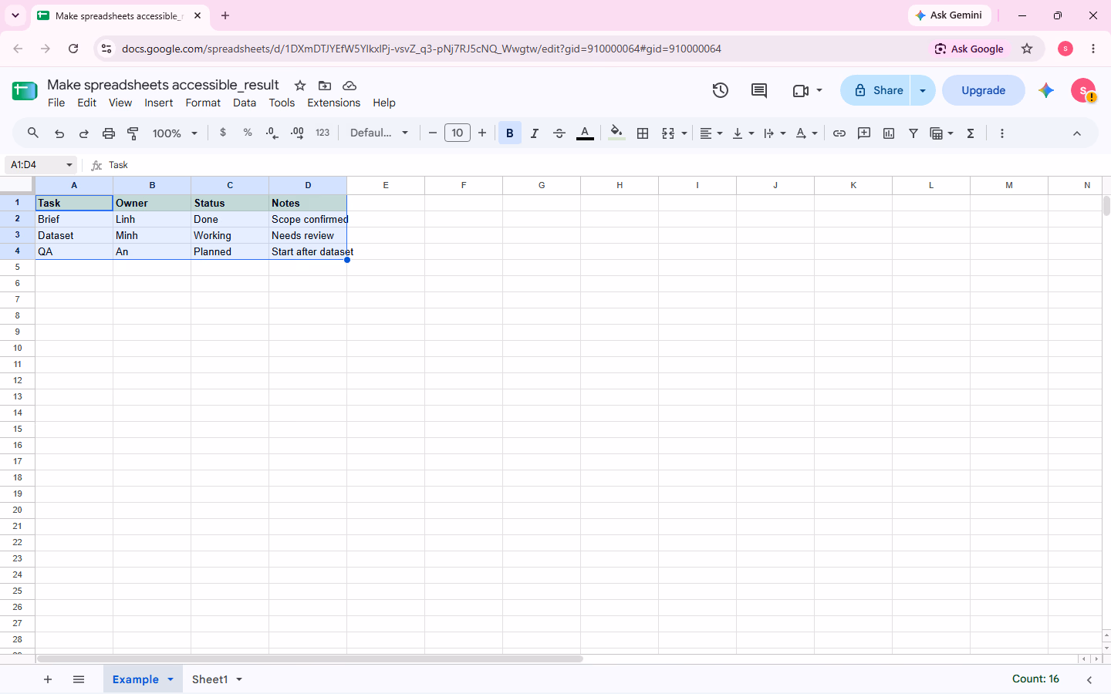Create a filter
1111x694 pixels.
(913, 133)
